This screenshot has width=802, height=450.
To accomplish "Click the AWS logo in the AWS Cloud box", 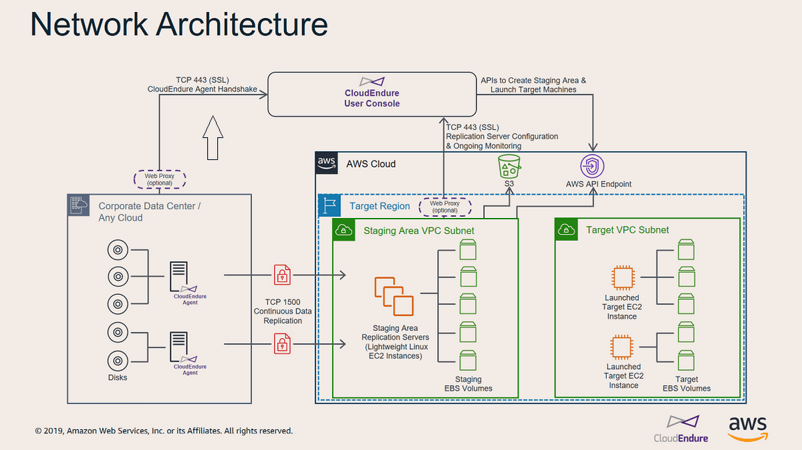I will (326, 163).
